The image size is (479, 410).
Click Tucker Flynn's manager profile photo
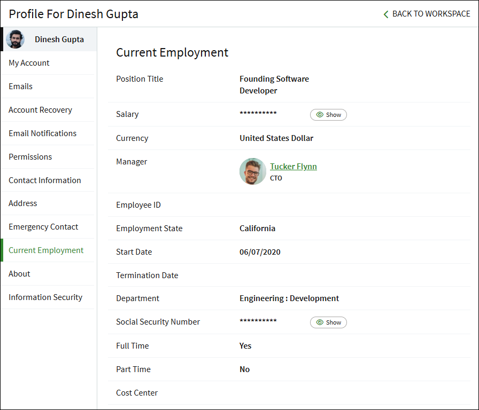[x=252, y=171]
